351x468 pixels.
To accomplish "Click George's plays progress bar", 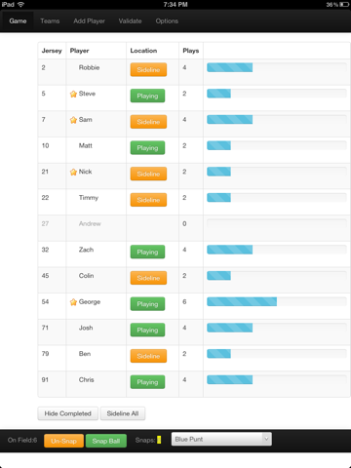I will 277,301.
